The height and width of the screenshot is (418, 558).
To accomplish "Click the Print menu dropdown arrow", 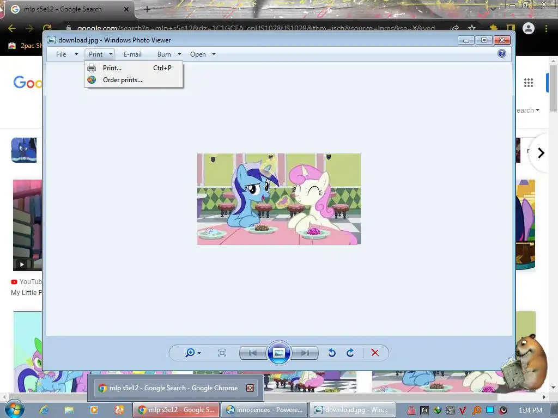I will point(111,54).
